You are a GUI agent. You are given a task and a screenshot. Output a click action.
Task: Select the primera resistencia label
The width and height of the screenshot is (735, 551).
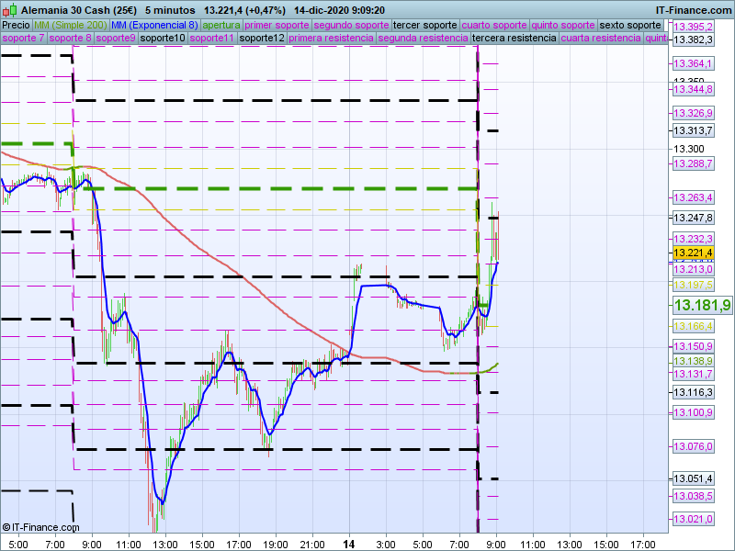coord(331,39)
